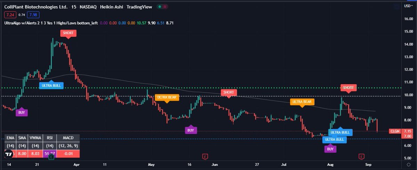Click the -0.01 MACD value cell
The image size is (417, 170).
click(67, 154)
